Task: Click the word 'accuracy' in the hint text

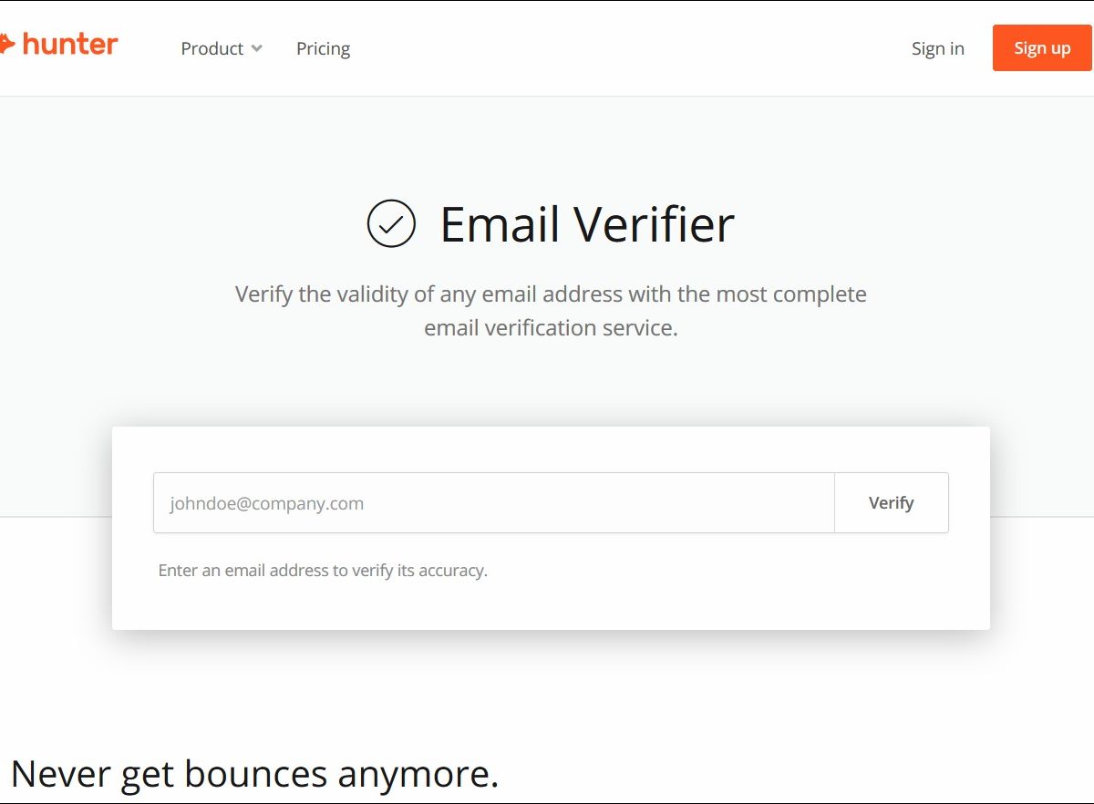Action: [450, 572]
